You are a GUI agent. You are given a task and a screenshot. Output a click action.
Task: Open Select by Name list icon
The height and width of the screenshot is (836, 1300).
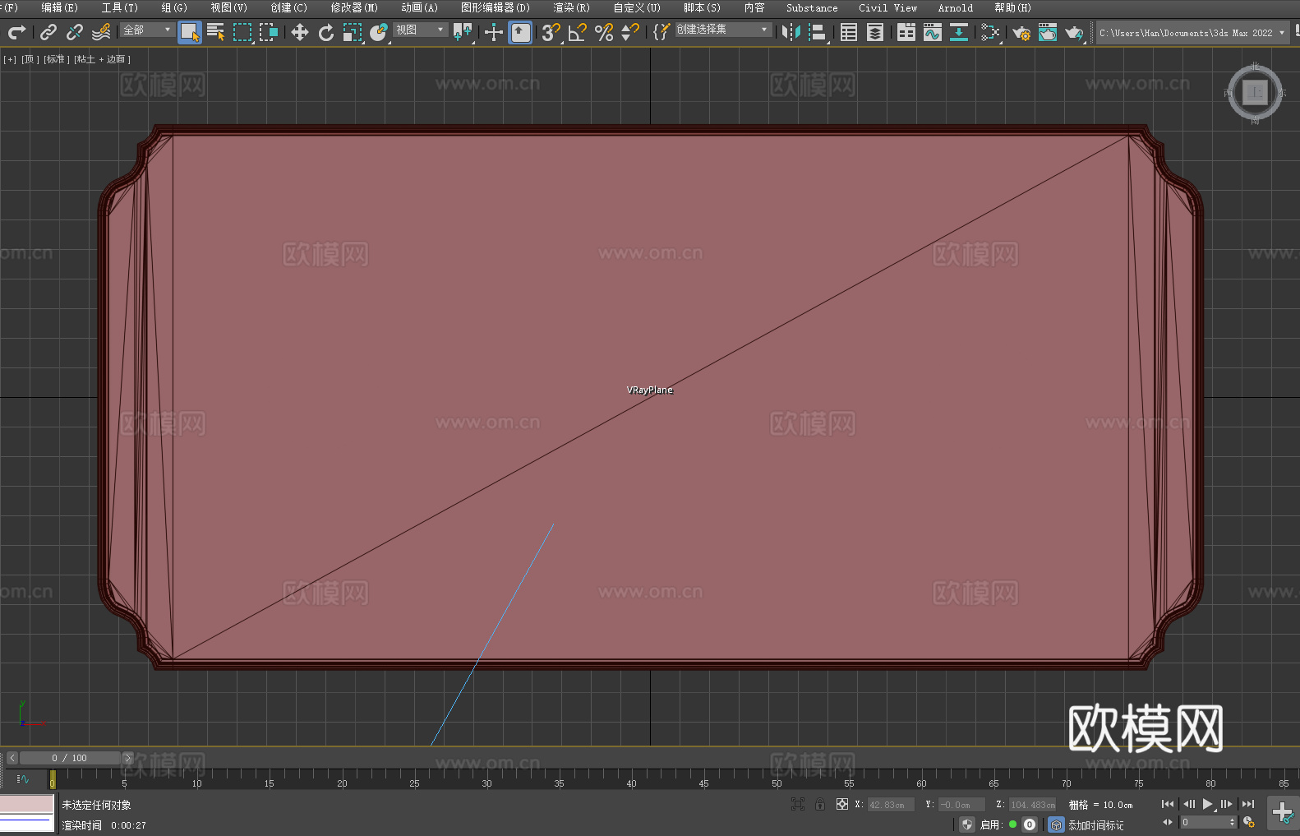(216, 32)
